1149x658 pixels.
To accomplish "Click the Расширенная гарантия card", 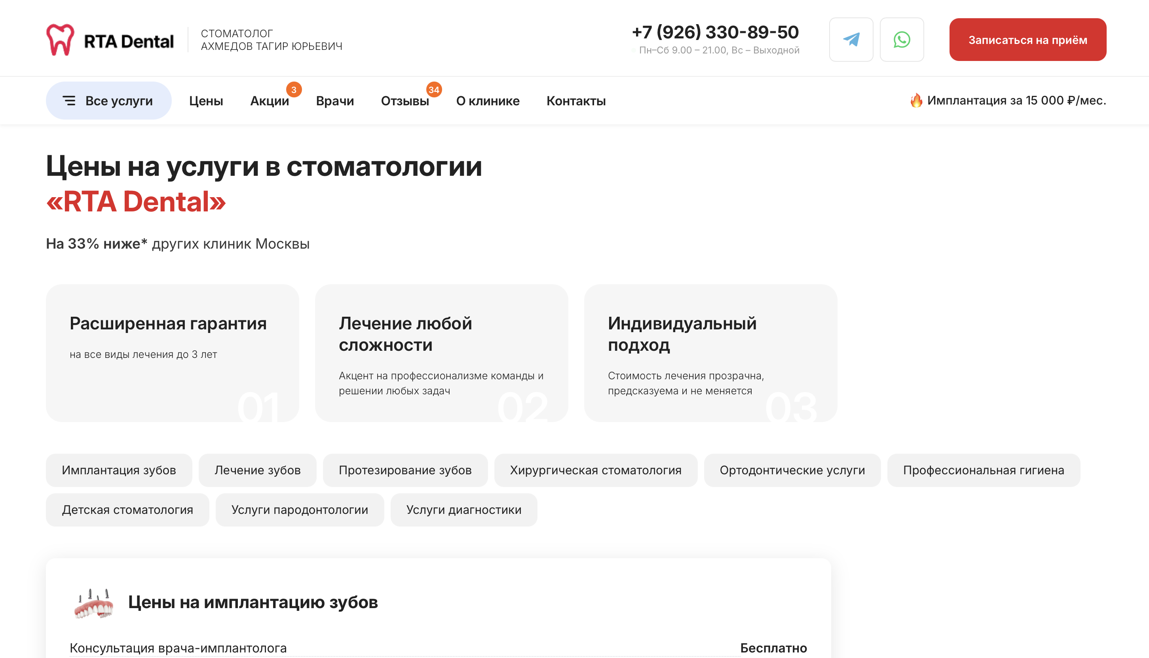I will point(173,353).
